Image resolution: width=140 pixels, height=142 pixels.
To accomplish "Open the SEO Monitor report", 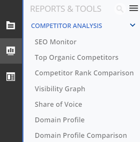I will tap(56, 42).
